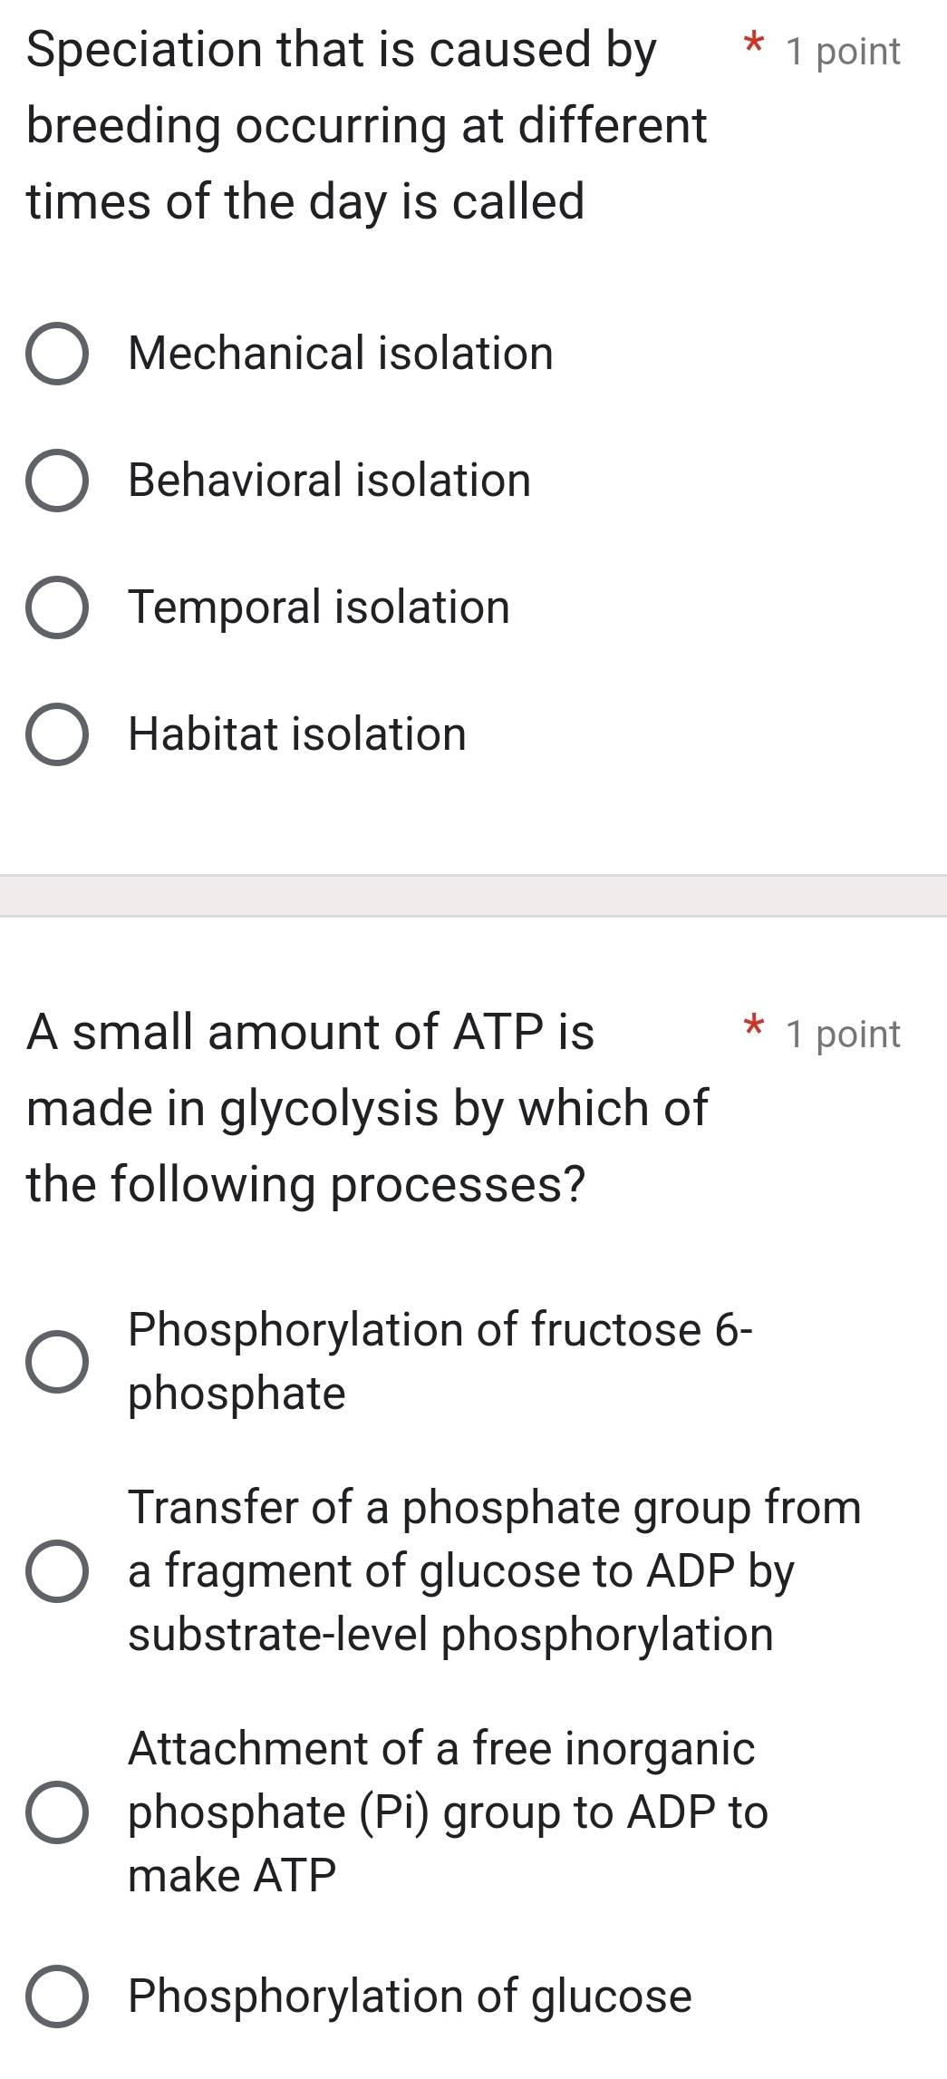Click the 1 point label on speciation question

[843, 51]
